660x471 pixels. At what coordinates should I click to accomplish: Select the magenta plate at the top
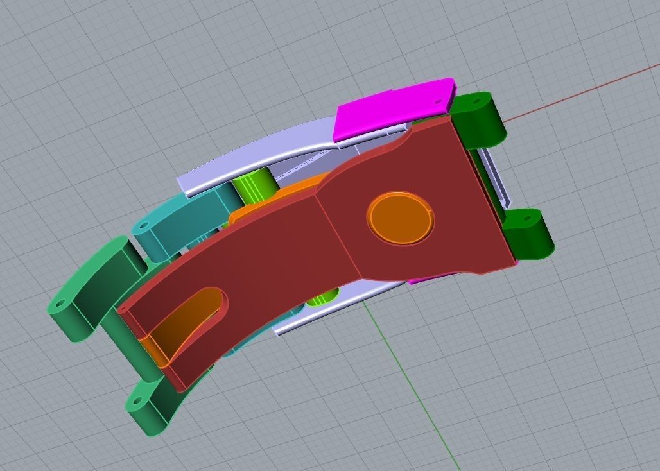[x=394, y=109]
